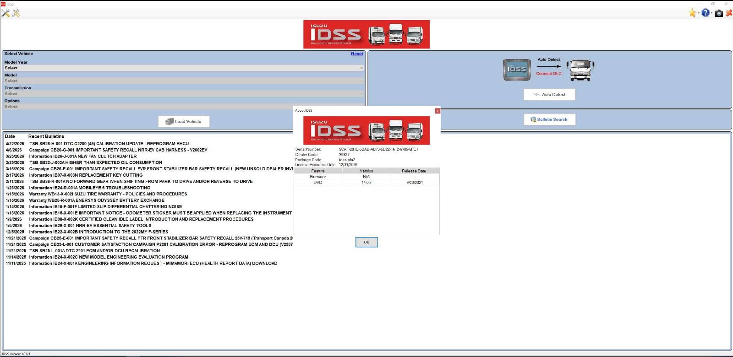Click the Load Vehicle button
The height and width of the screenshot is (357, 733).
tap(184, 121)
